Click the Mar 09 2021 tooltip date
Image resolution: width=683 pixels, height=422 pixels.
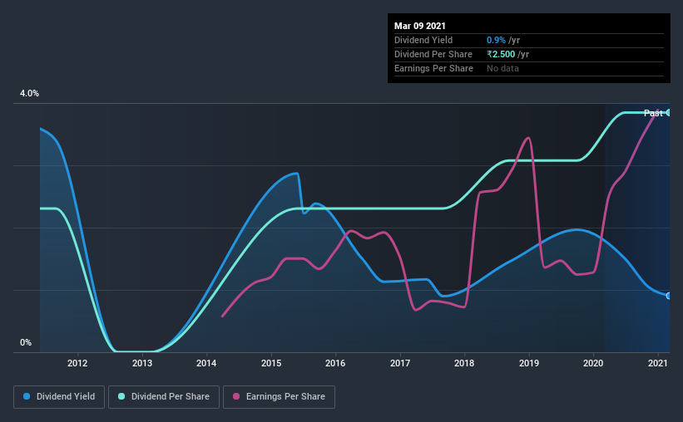point(420,26)
